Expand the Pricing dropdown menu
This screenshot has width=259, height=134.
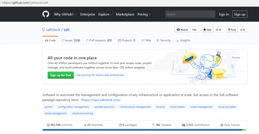[144, 14]
